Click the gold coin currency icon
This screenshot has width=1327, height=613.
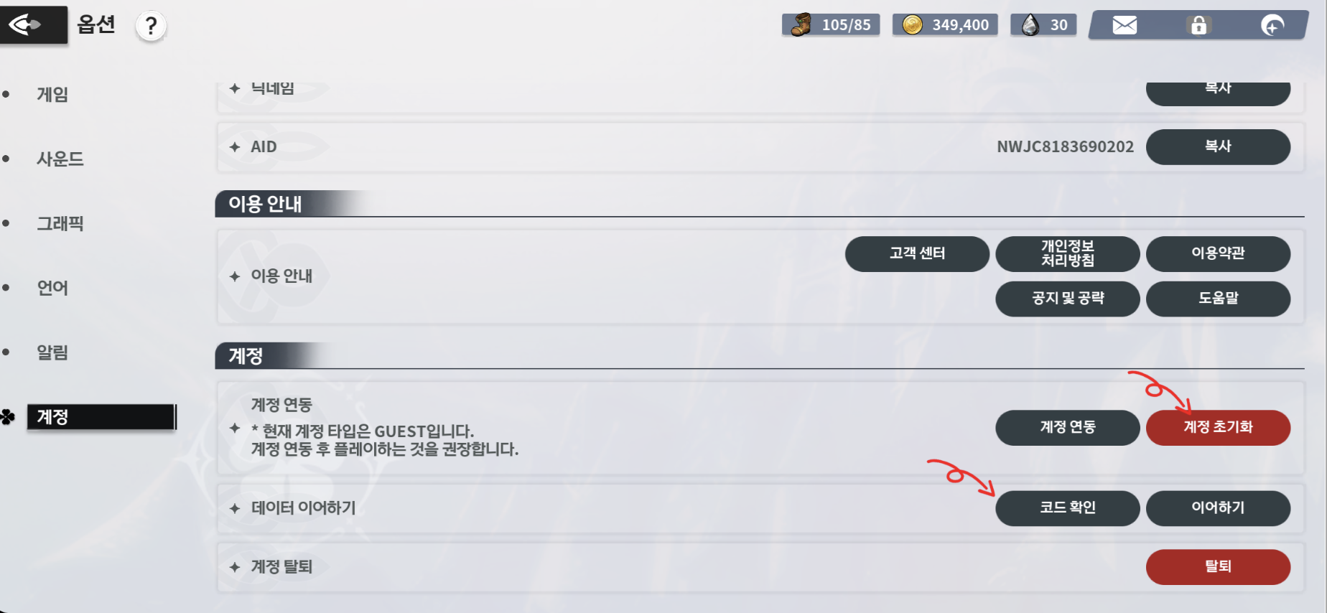click(x=912, y=25)
